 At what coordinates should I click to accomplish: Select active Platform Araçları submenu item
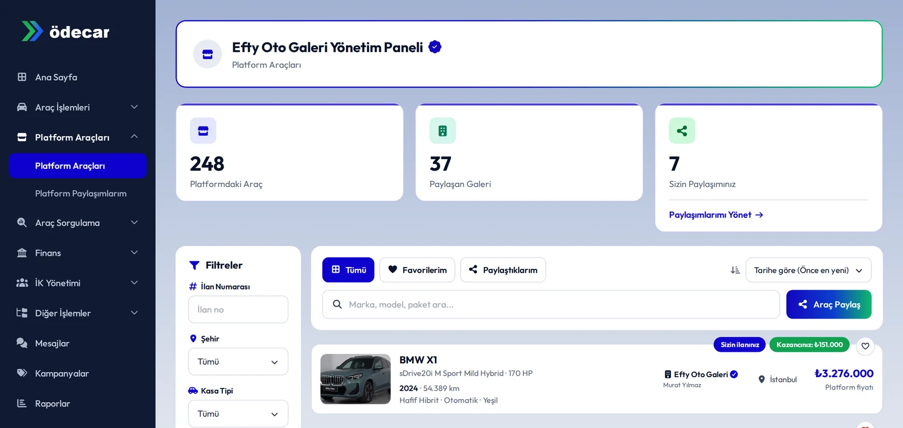click(x=78, y=166)
